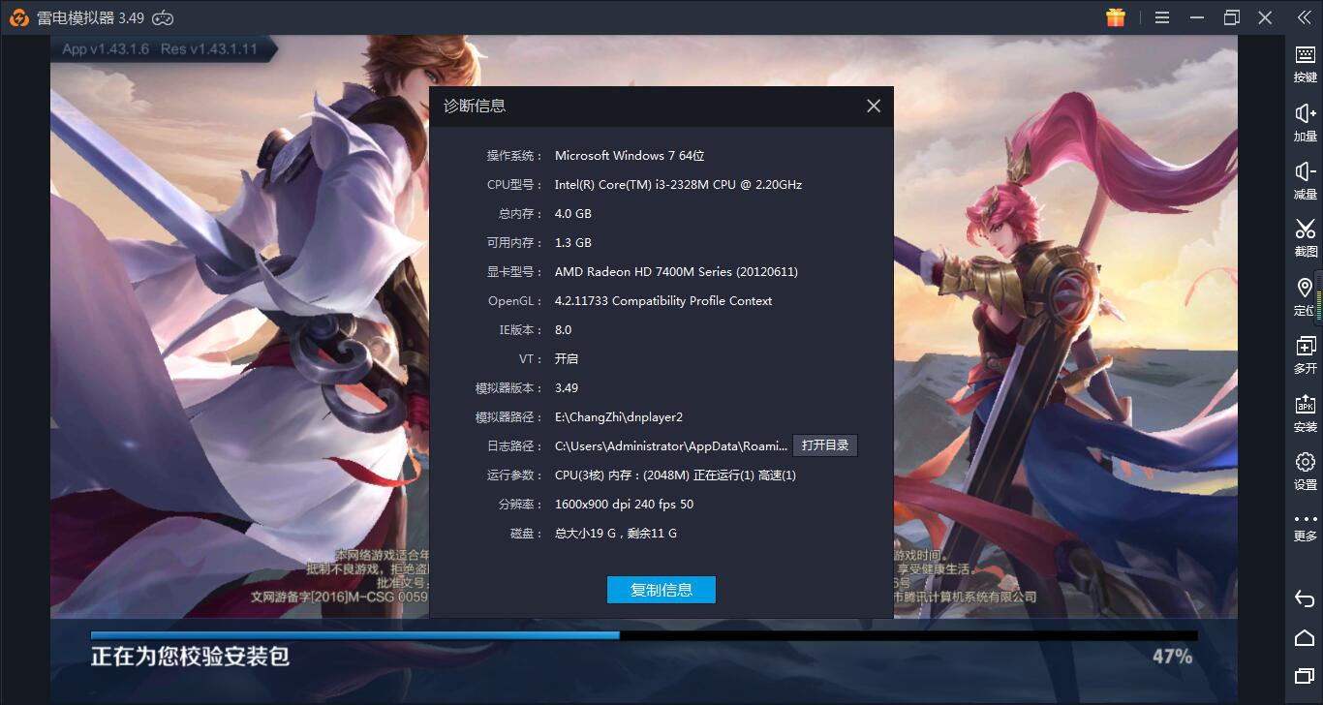Click the APK install (安装) icon
Screen dimensions: 1323x705
click(x=1305, y=411)
